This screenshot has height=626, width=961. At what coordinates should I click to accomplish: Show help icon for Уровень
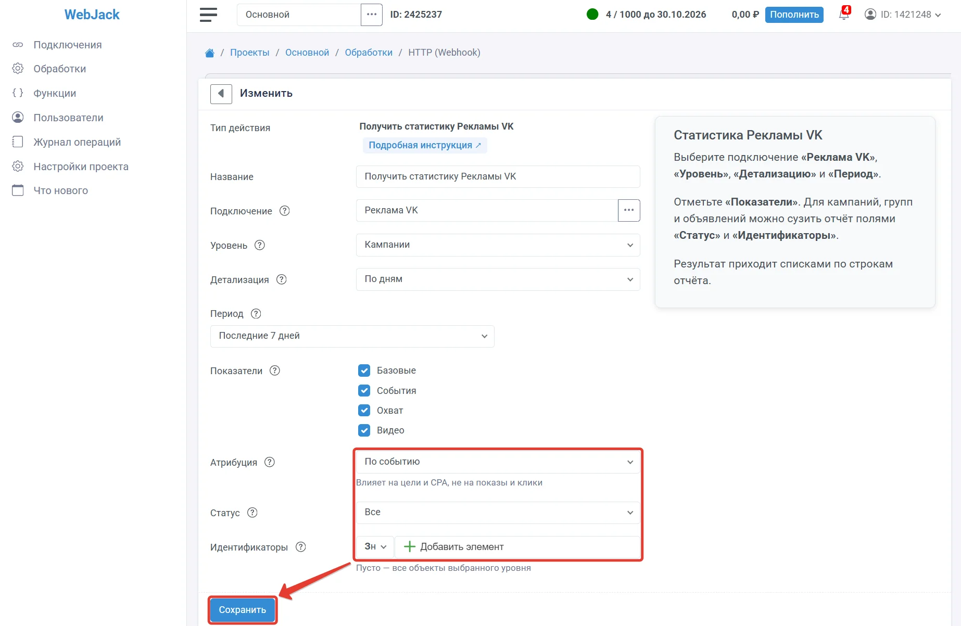click(x=260, y=245)
